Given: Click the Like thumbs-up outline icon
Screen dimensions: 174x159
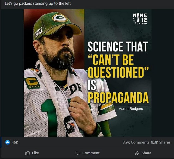Looking at the screenshot, I should click(27, 153).
